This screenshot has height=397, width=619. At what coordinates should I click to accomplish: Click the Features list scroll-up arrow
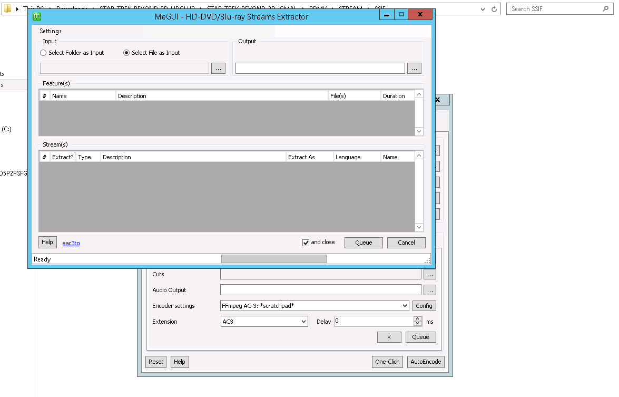pyautogui.click(x=419, y=94)
